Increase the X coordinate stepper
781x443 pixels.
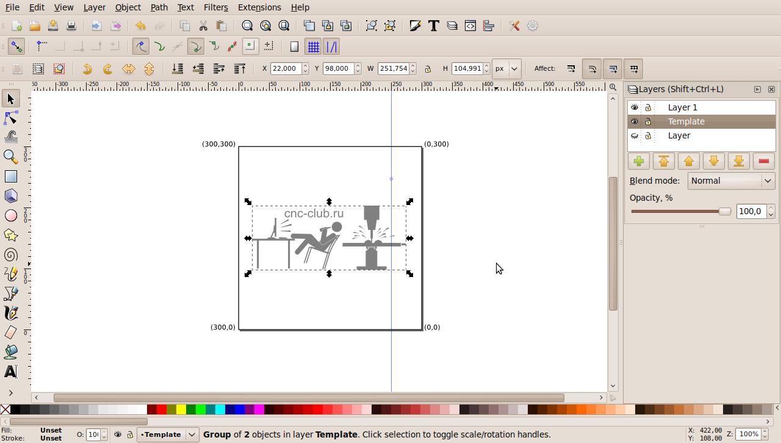[306, 66]
